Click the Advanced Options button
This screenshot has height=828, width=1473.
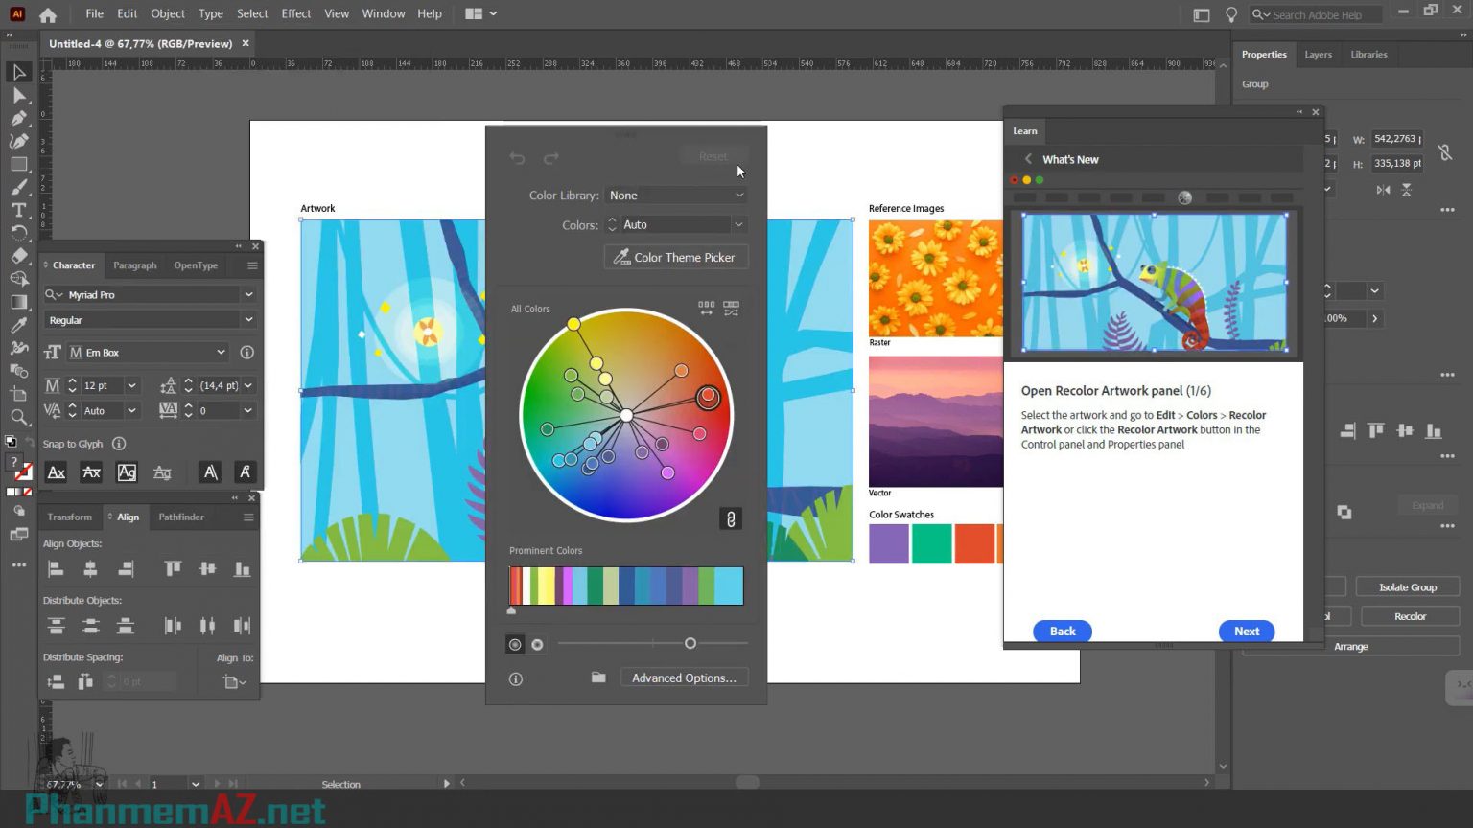(684, 678)
